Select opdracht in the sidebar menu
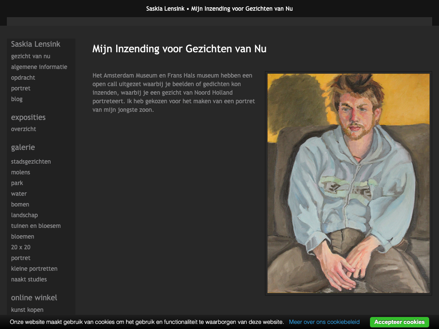This screenshot has height=329, width=439. [23, 78]
